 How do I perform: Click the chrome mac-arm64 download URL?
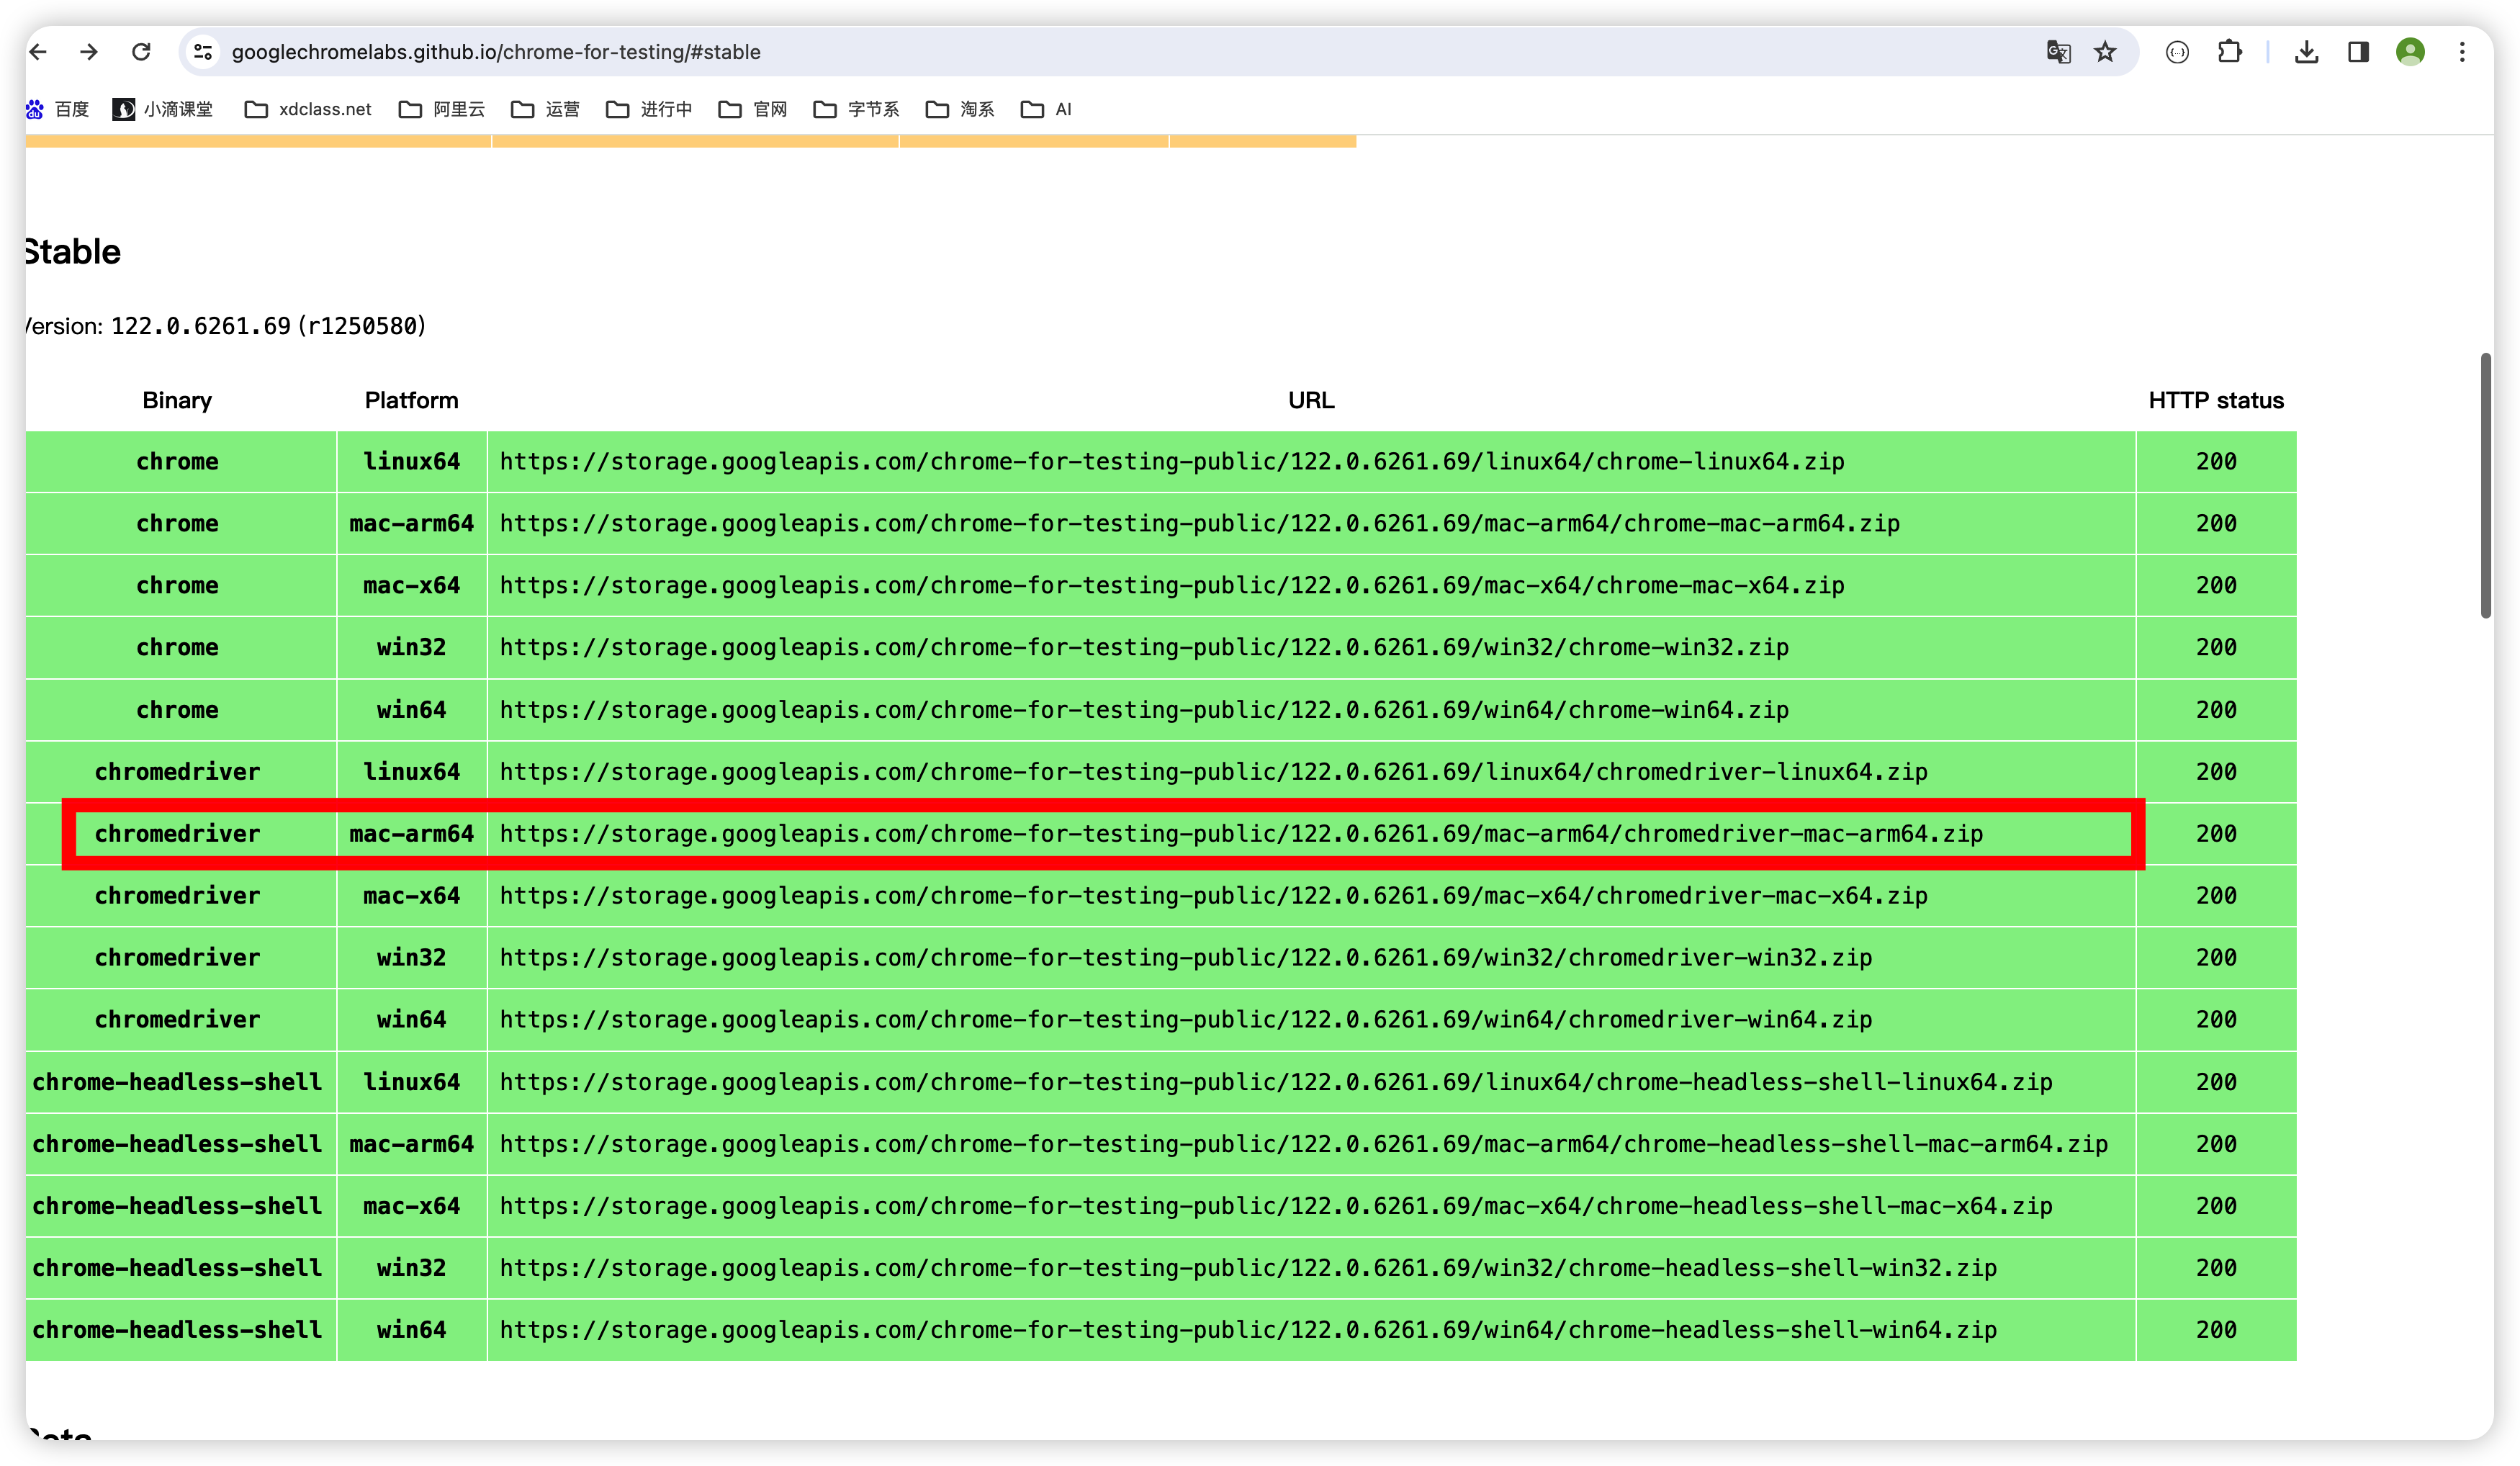1200,523
